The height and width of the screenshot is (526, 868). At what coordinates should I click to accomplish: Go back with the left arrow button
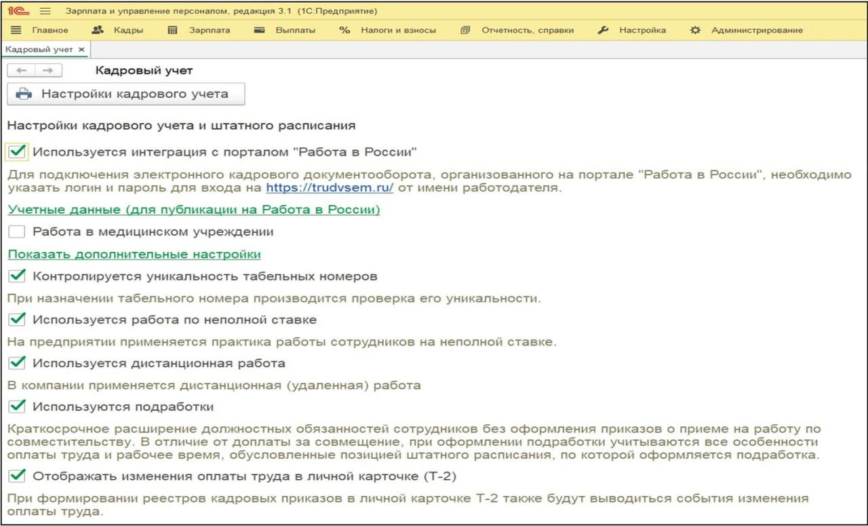click(21, 71)
